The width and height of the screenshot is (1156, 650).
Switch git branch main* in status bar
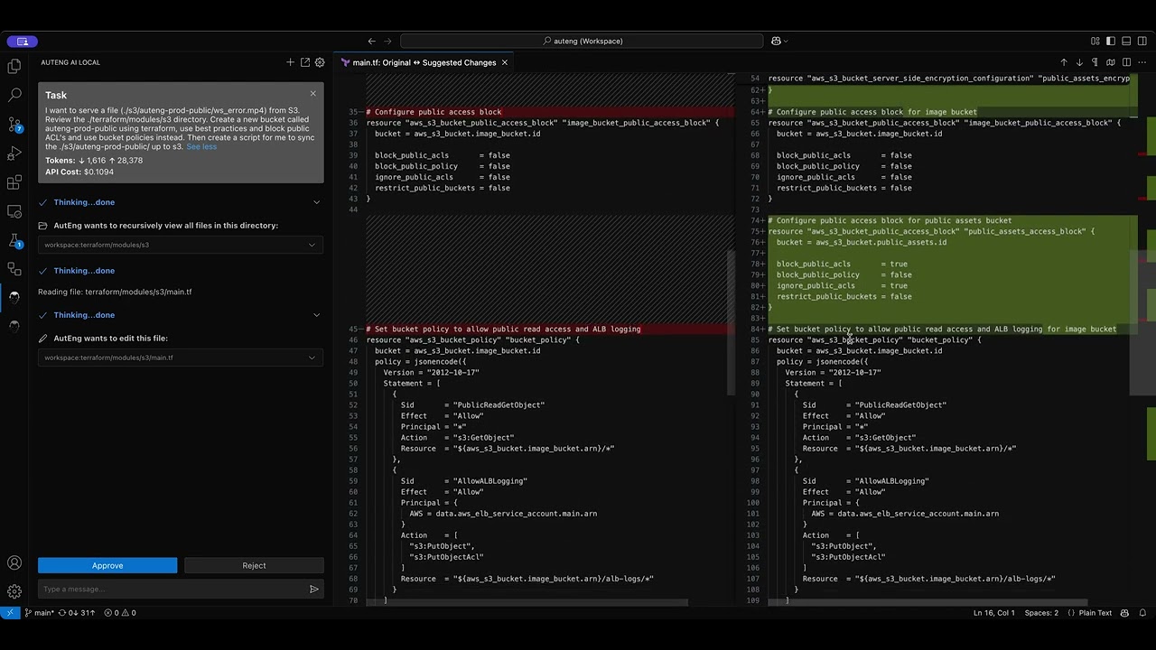pyautogui.click(x=40, y=612)
